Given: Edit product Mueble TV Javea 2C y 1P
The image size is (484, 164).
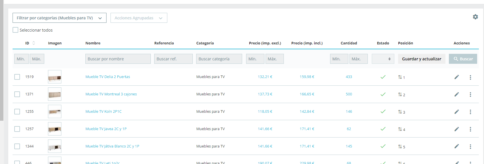Looking at the screenshot, I should pos(457,129).
